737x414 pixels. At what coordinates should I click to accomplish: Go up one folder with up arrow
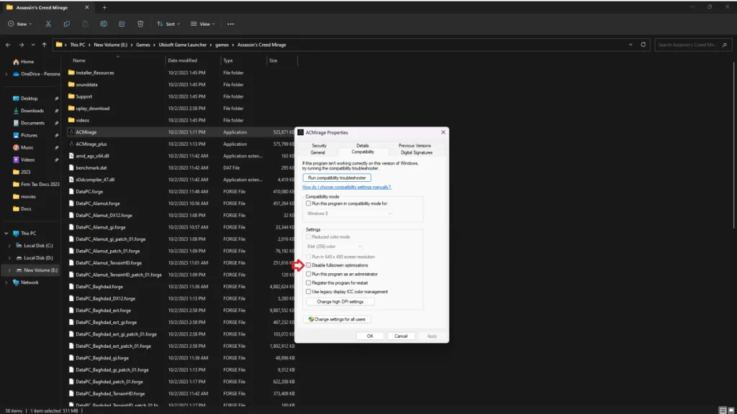44,45
